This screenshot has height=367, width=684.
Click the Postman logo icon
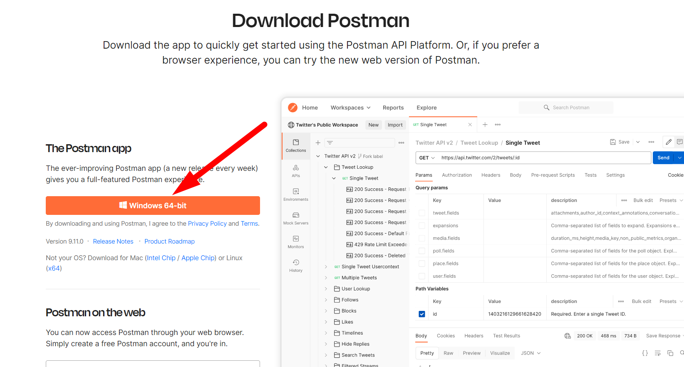pyautogui.click(x=293, y=108)
